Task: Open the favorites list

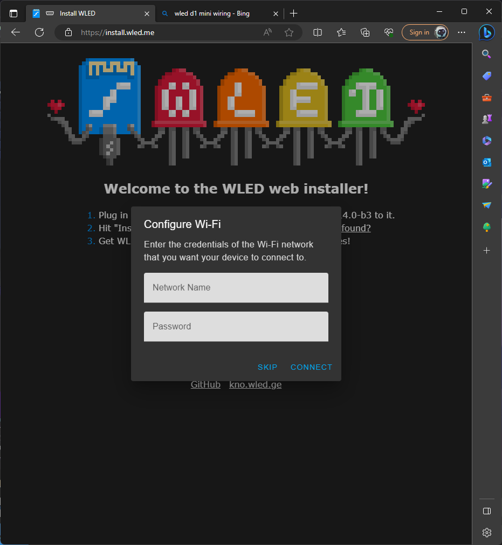Action: (341, 32)
